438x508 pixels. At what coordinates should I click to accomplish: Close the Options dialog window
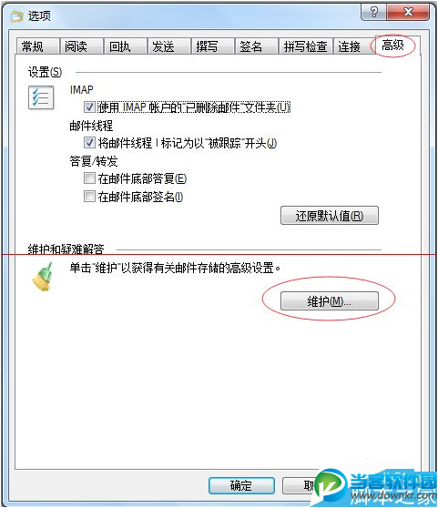click(x=408, y=13)
